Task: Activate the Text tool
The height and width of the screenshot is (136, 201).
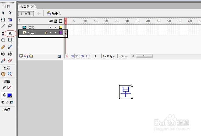Action: point(10,34)
